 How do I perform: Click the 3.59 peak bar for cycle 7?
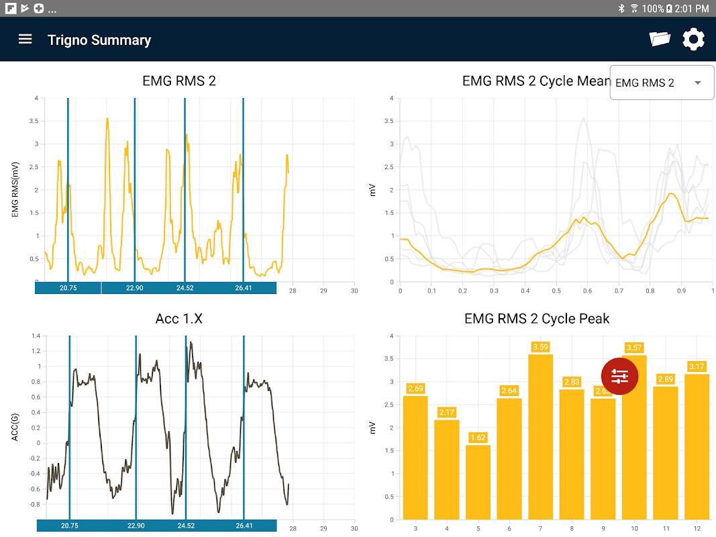click(541, 437)
